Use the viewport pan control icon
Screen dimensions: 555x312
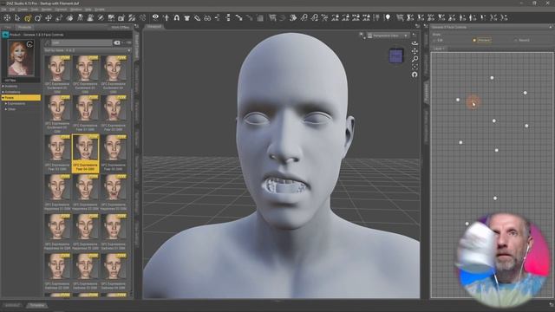click(415, 51)
